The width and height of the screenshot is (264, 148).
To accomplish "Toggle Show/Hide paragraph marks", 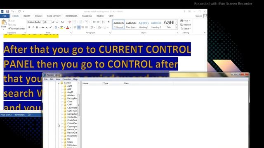I will [108, 22].
